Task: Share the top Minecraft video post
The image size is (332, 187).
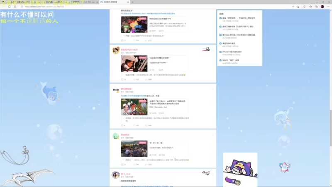Action: 123,40
